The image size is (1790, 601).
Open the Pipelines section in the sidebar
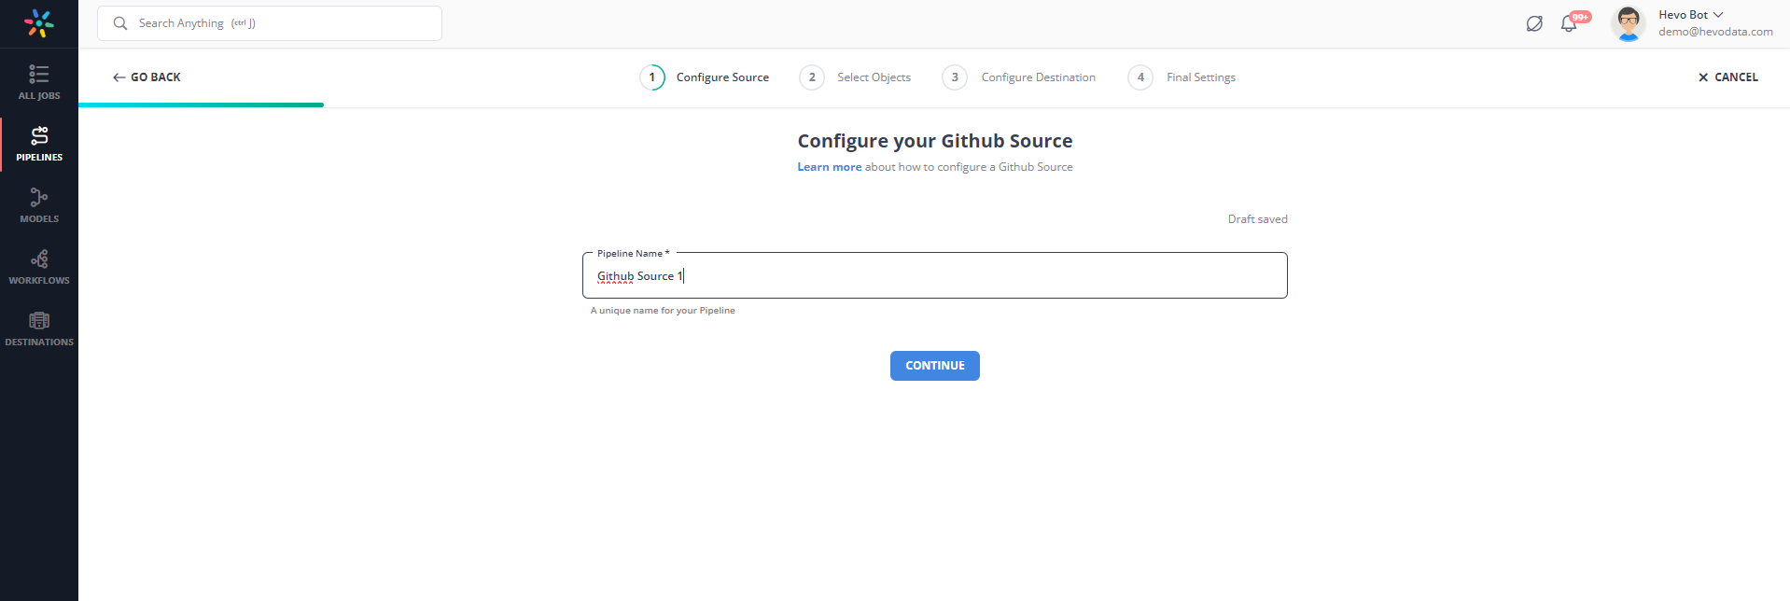[39, 144]
